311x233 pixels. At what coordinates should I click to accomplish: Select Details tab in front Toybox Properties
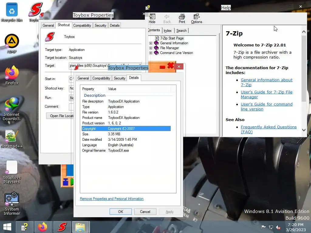(x=134, y=78)
